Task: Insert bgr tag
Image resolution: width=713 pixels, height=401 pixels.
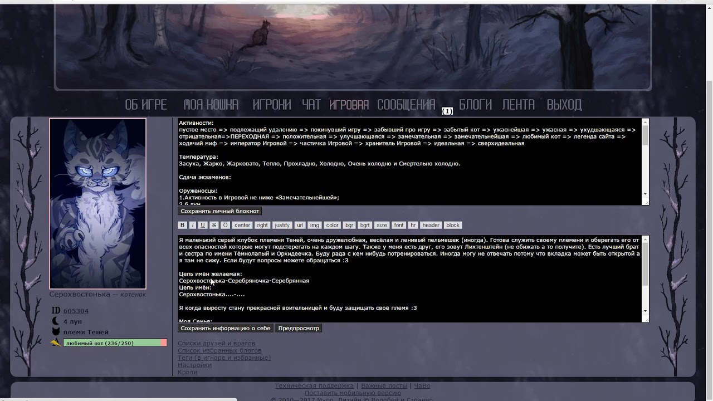Action: [349, 225]
